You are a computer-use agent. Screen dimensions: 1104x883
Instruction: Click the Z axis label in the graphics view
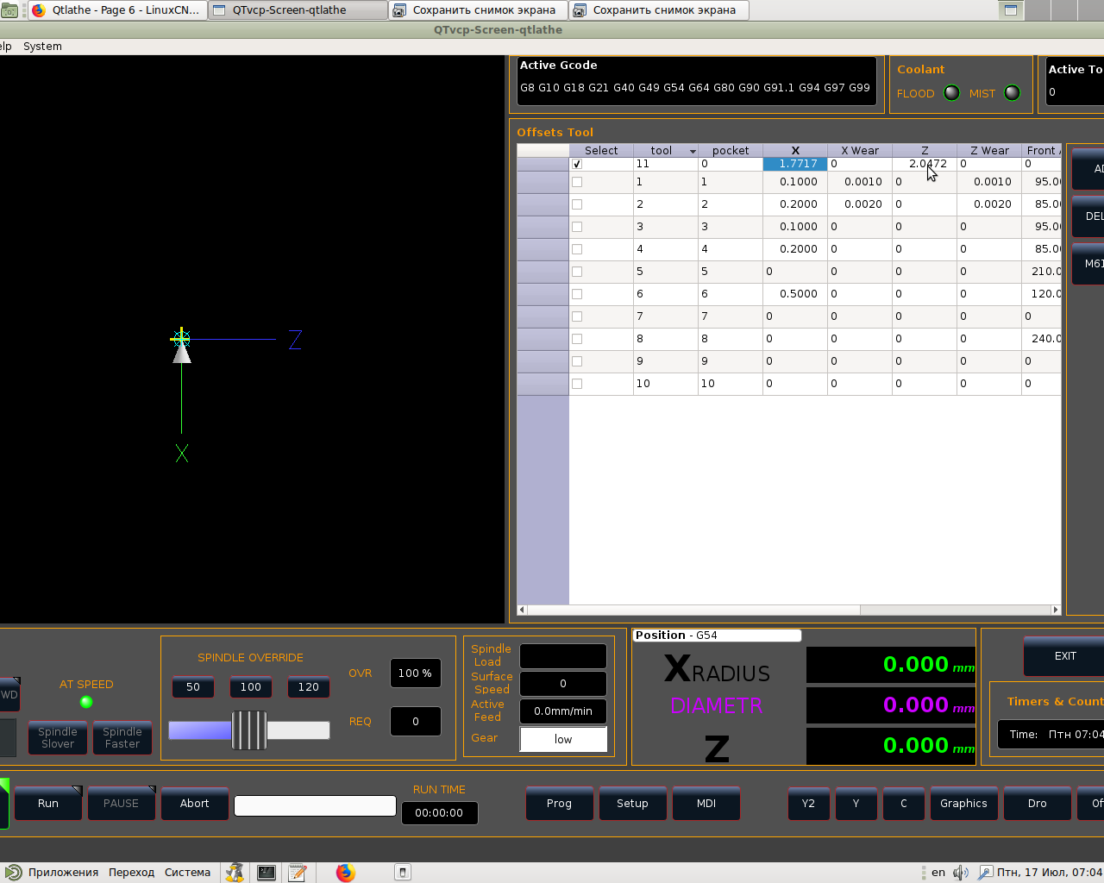tap(295, 340)
